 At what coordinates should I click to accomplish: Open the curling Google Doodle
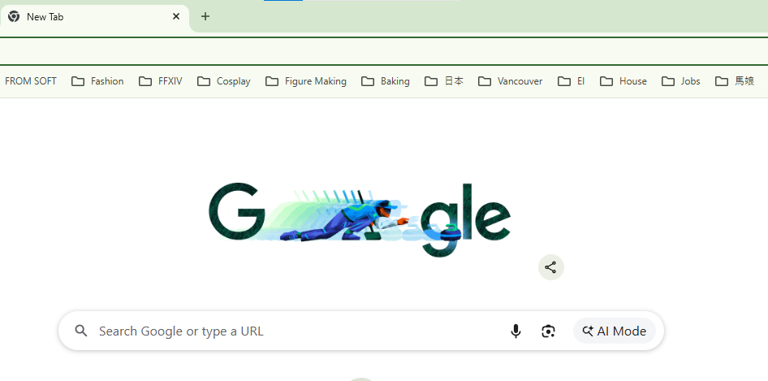(360, 219)
